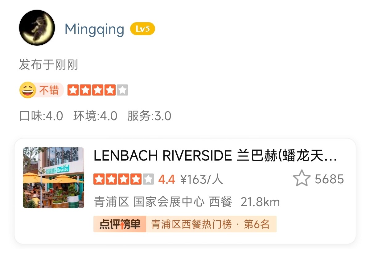The height and width of the screenshot is (257, 370).
Task: Tap the restaurant's 4.4 star rating bar
Action: pos(124,179)
